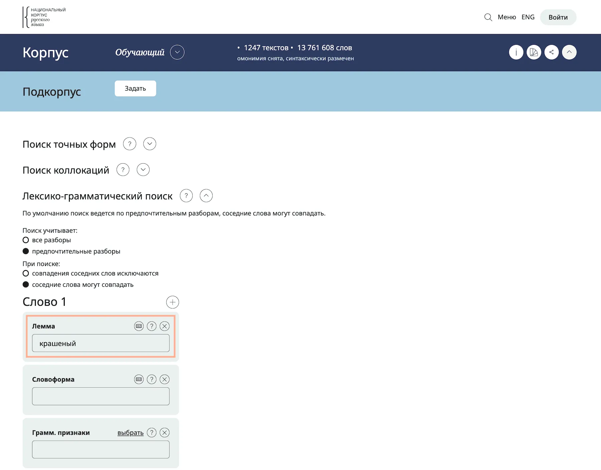Open the corpus statistics portrait icon

(534, 52)
